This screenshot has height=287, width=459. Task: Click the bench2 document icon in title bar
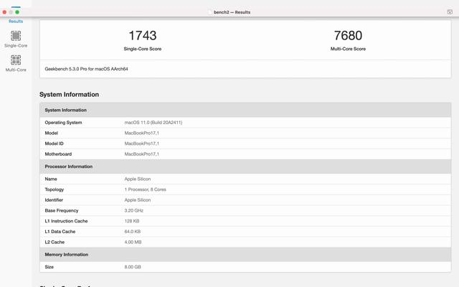click(x=210, y=12)
